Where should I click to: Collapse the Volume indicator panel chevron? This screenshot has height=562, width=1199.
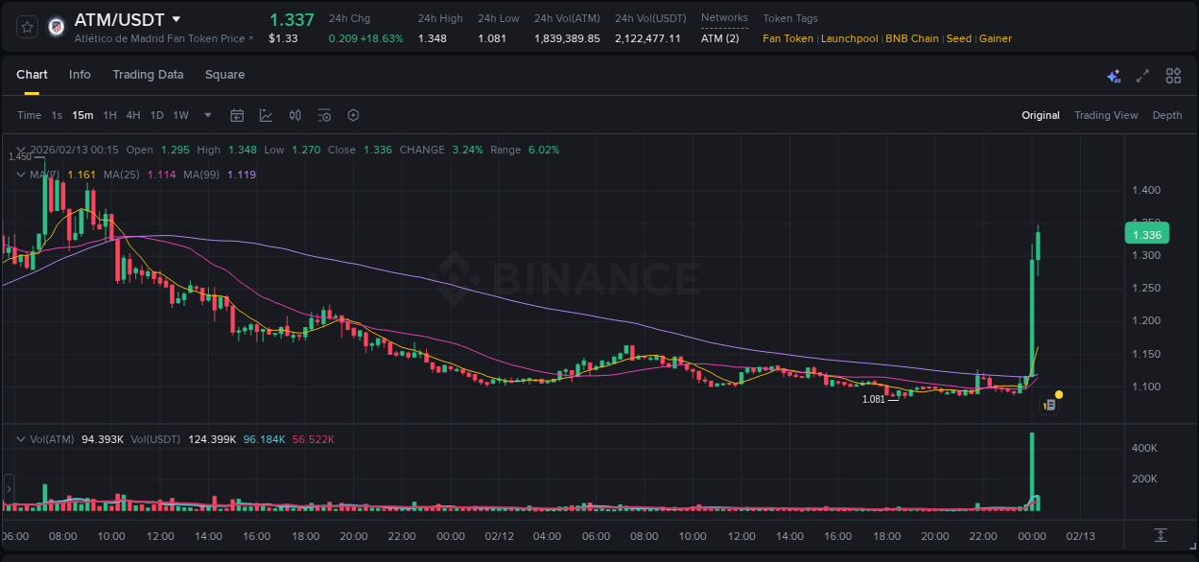pos(21,438)
